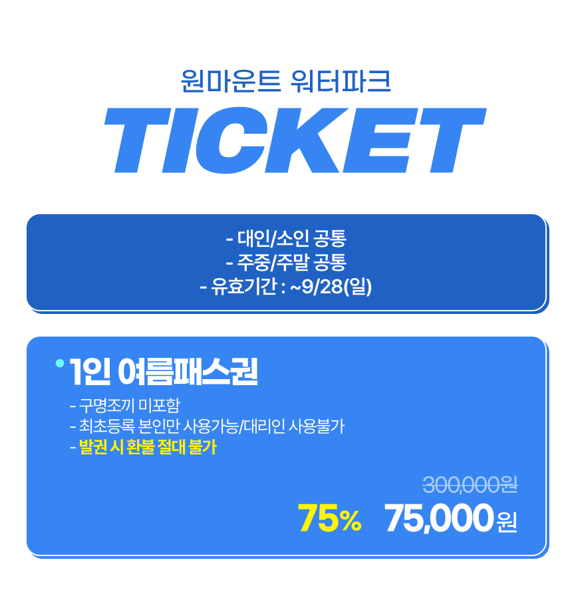Viewport: 572px width, 608px height.
Task: Click the 대인/소인 공통 line
Action: coord(286,238)
